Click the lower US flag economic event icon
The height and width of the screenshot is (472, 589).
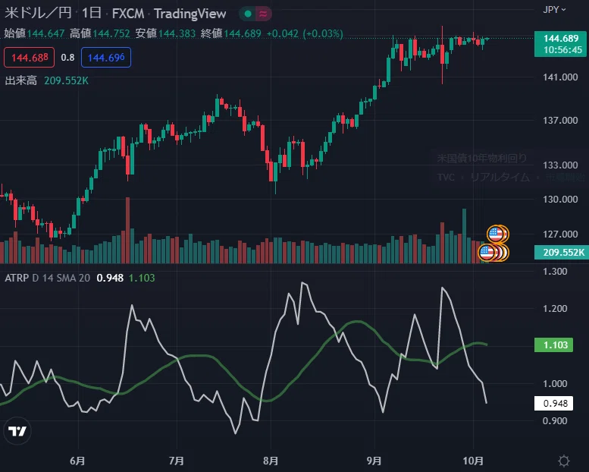coord(487,253)
